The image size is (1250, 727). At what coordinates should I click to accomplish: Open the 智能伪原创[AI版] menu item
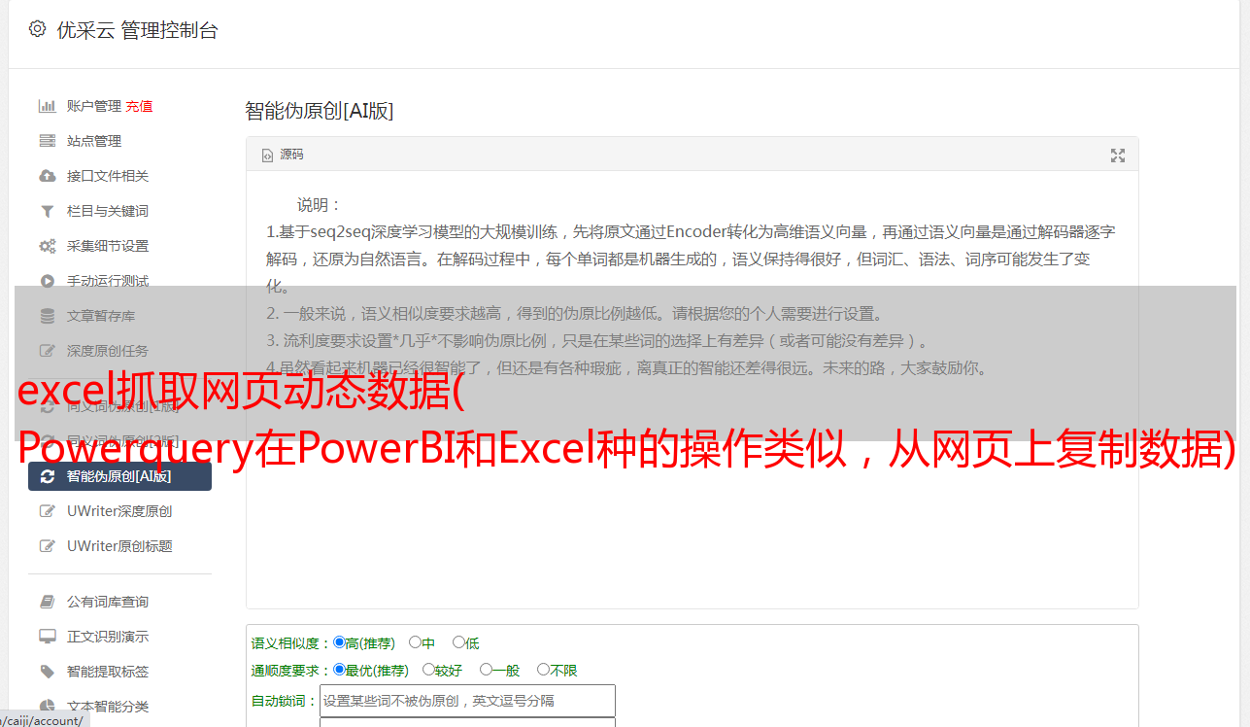coord(119,476)
